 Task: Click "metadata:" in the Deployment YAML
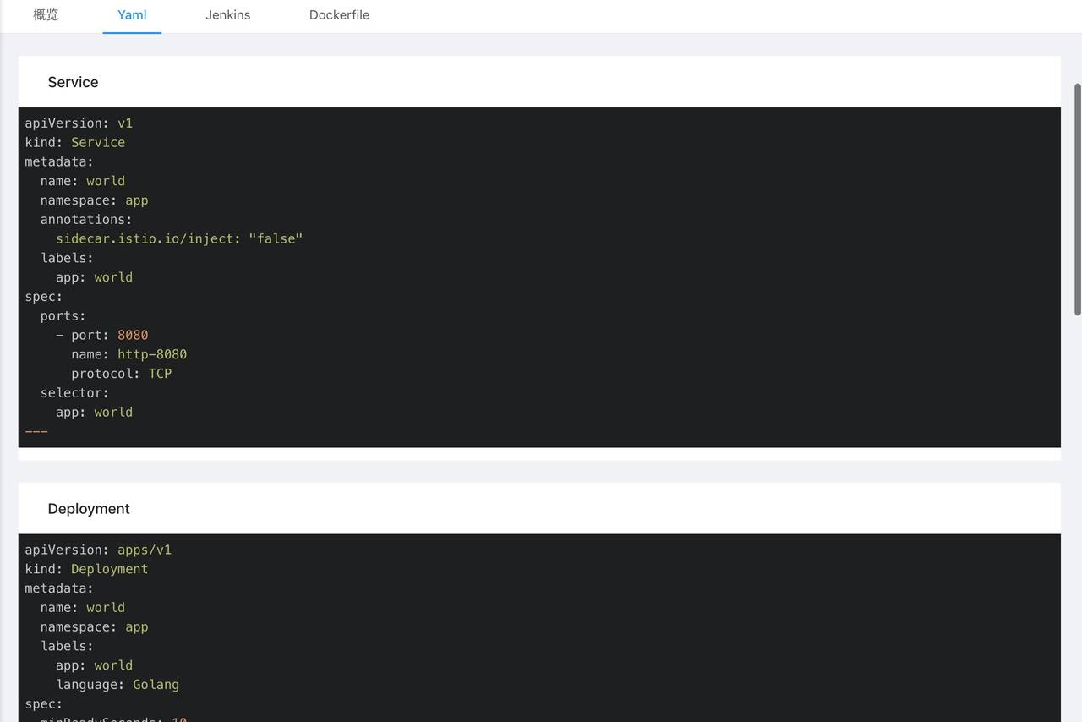point(59,588)
